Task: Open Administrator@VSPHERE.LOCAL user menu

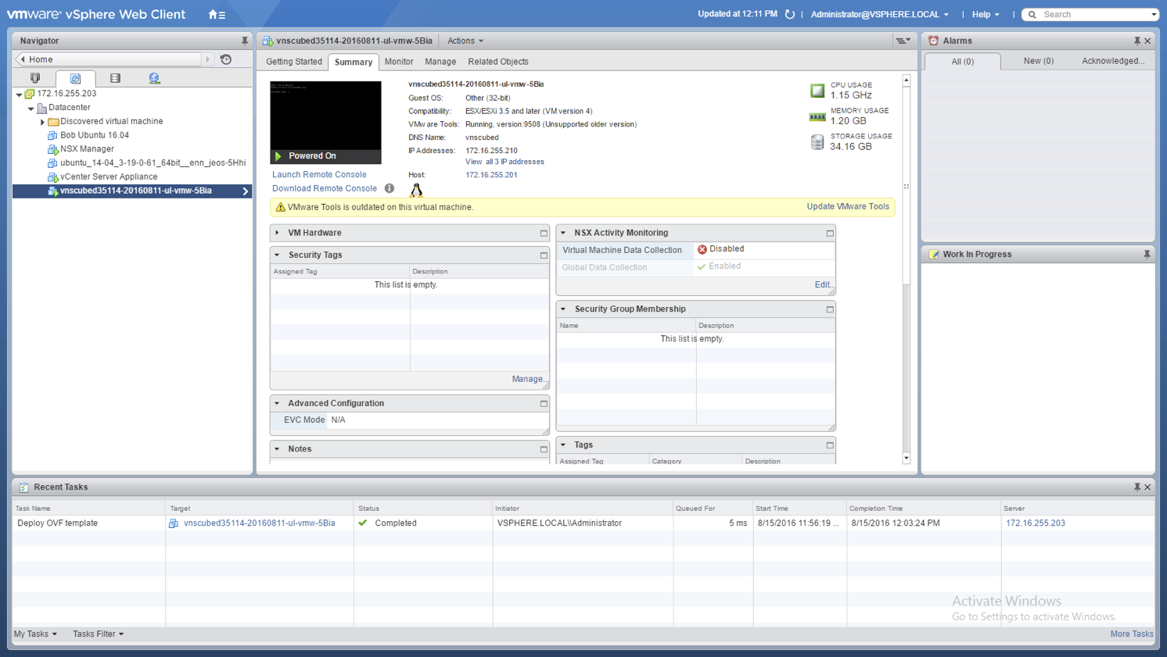Action: pyautogui.click(x=880, y=14)
